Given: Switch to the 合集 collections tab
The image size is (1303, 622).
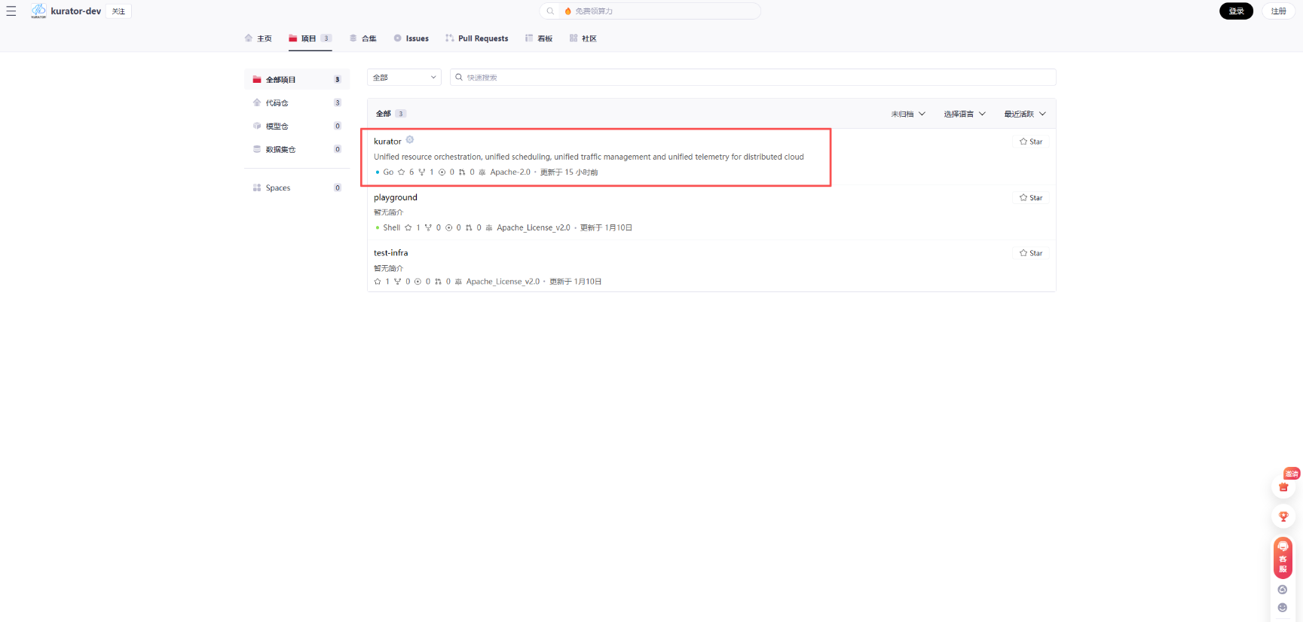Looking at the screenshot, I should pos(363,38).
